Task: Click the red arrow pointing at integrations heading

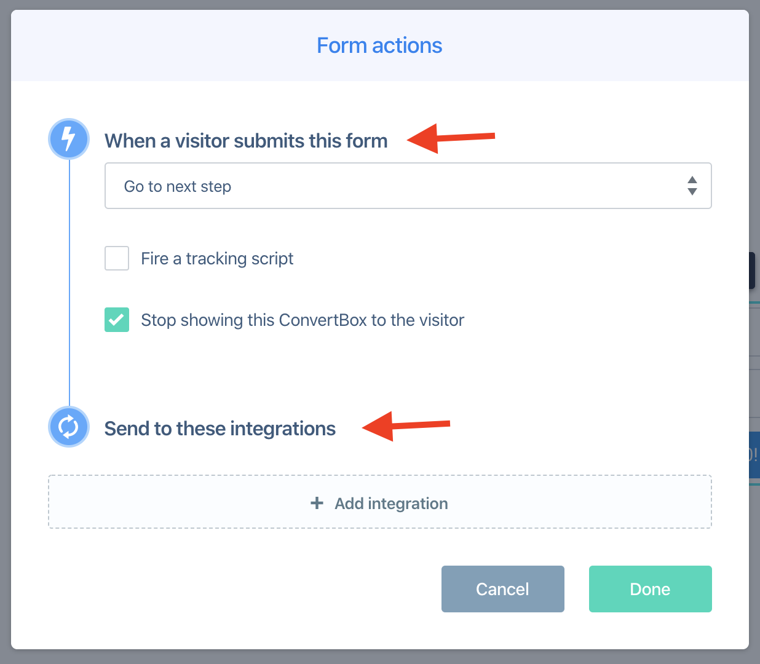Action: [406, 426]
